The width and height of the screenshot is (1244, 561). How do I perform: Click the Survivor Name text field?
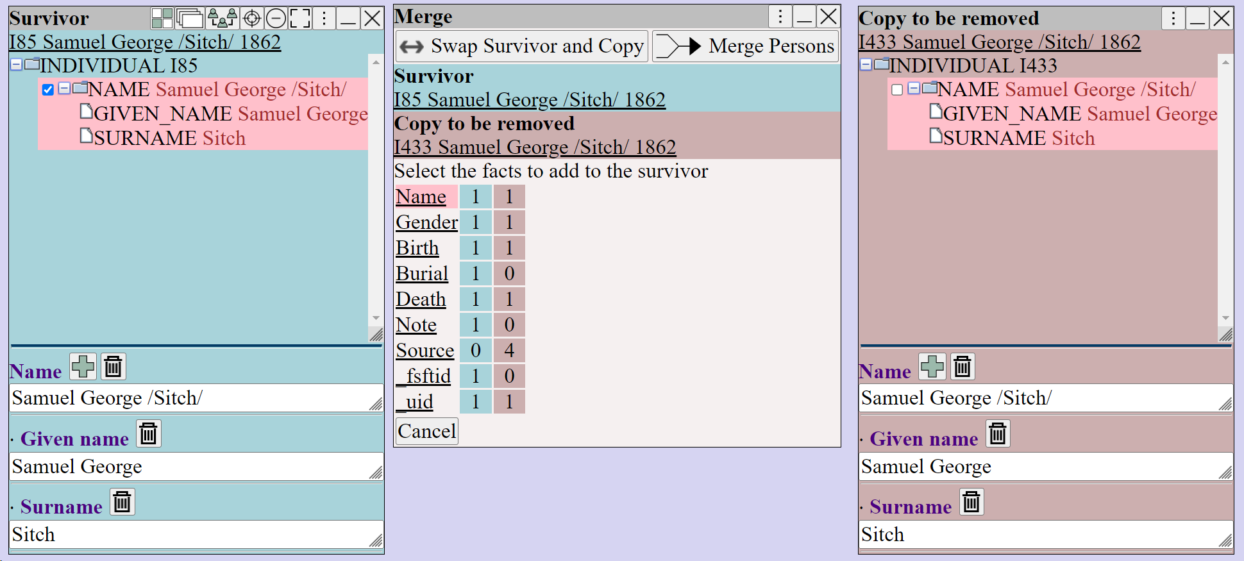pos(196,398)
